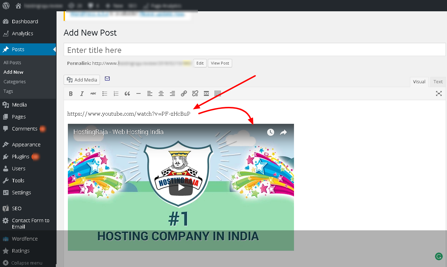Click the YouTube URL text in editor
Screen dimensions: 447x267
click(x=129, y=114)
